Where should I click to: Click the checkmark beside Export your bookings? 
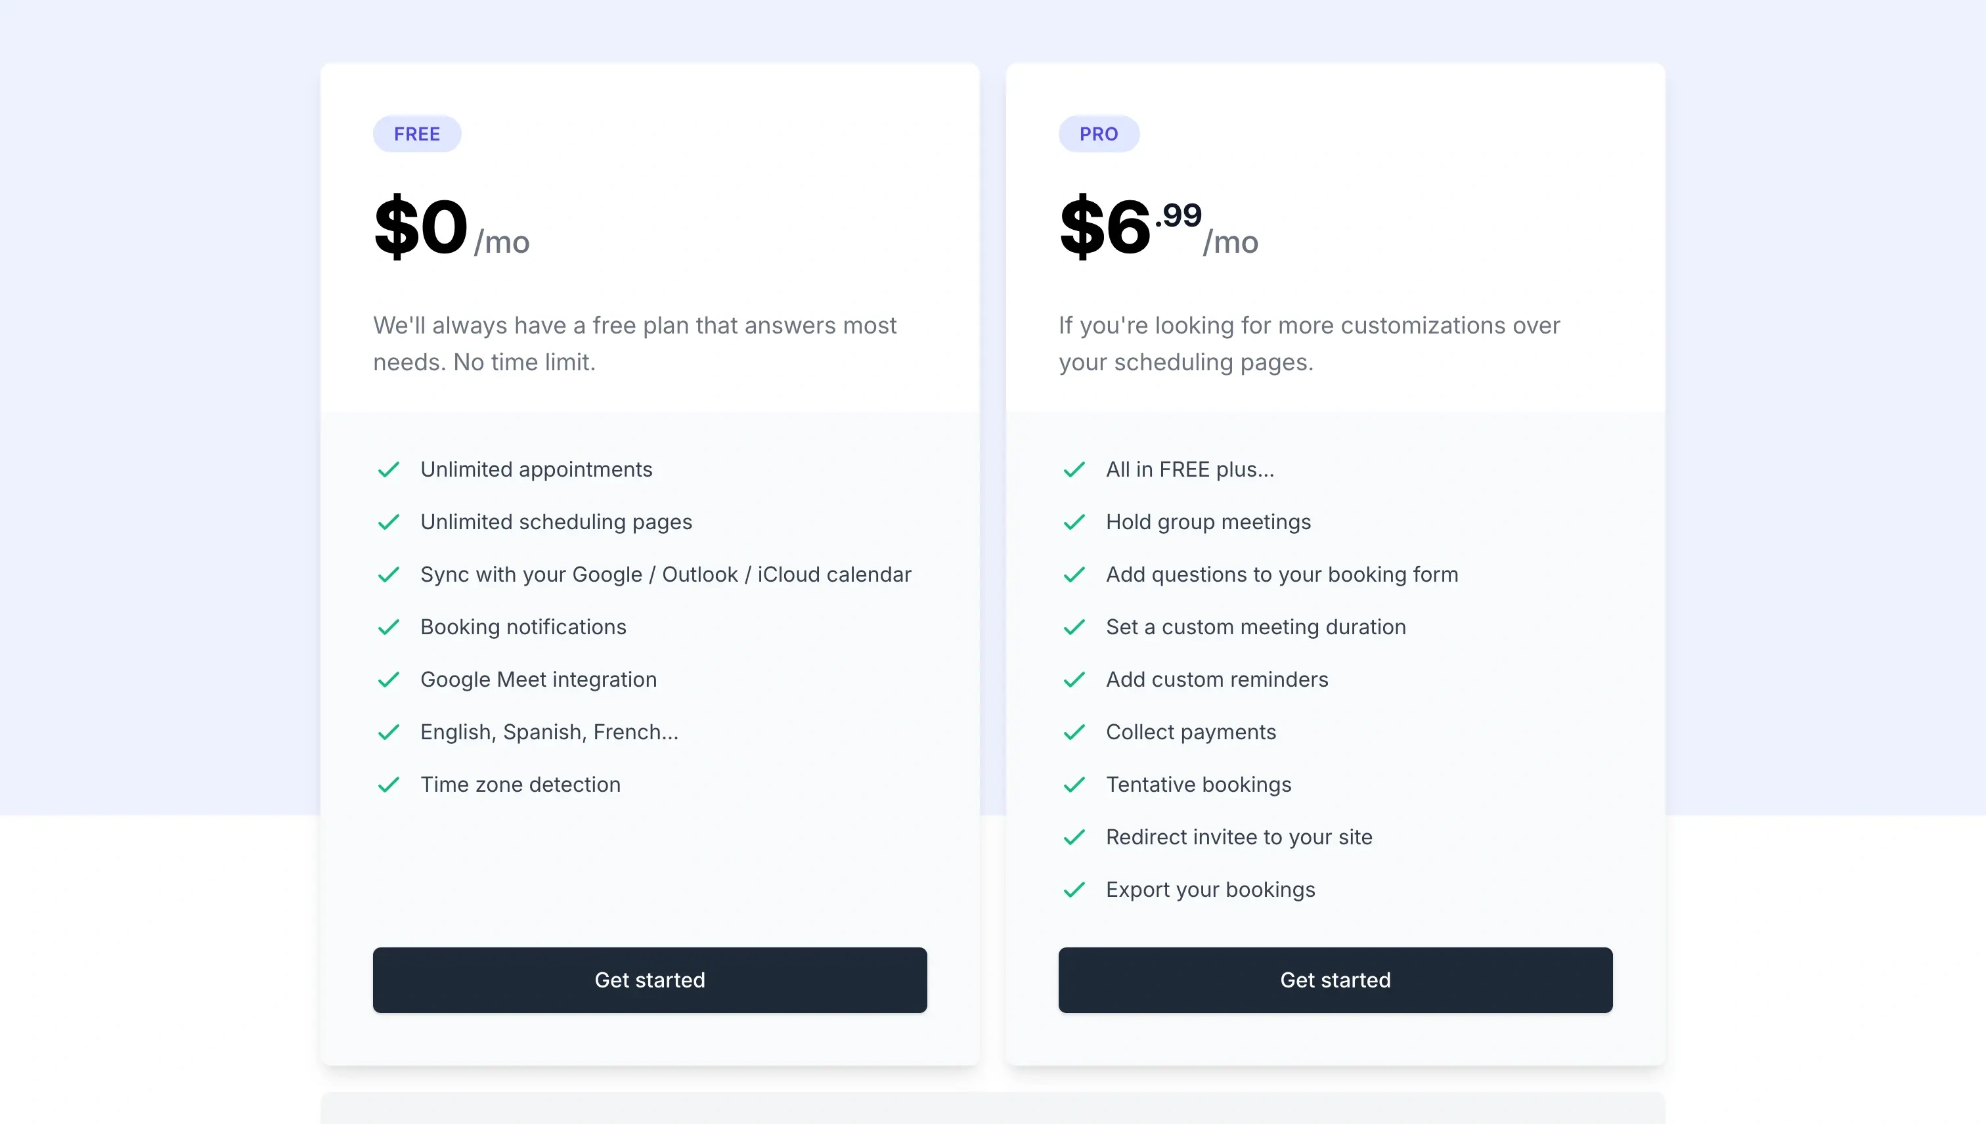(1074, 890)
